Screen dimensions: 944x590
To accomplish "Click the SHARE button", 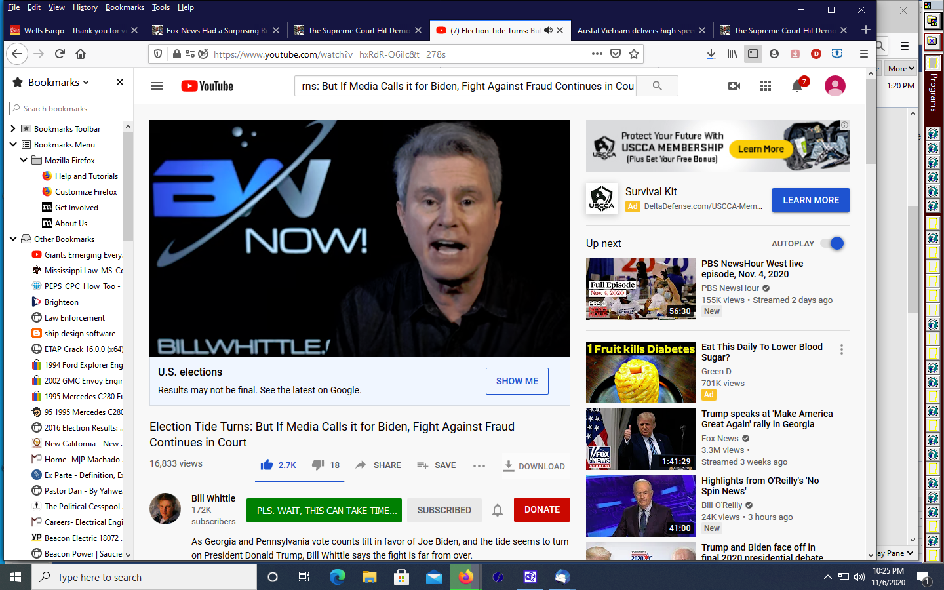I will 378,465.
